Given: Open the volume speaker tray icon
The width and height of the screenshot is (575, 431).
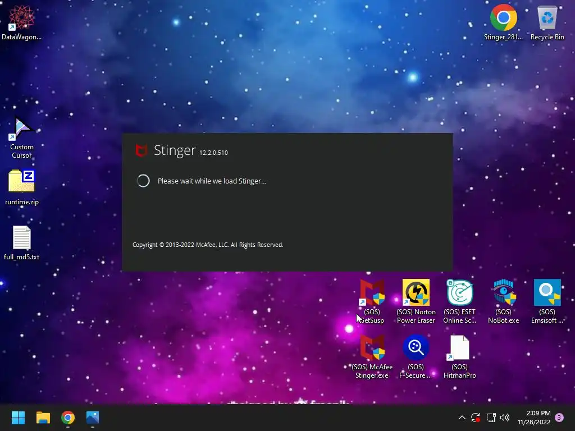Looking at the screenshot, I should (x=505, y=418).
